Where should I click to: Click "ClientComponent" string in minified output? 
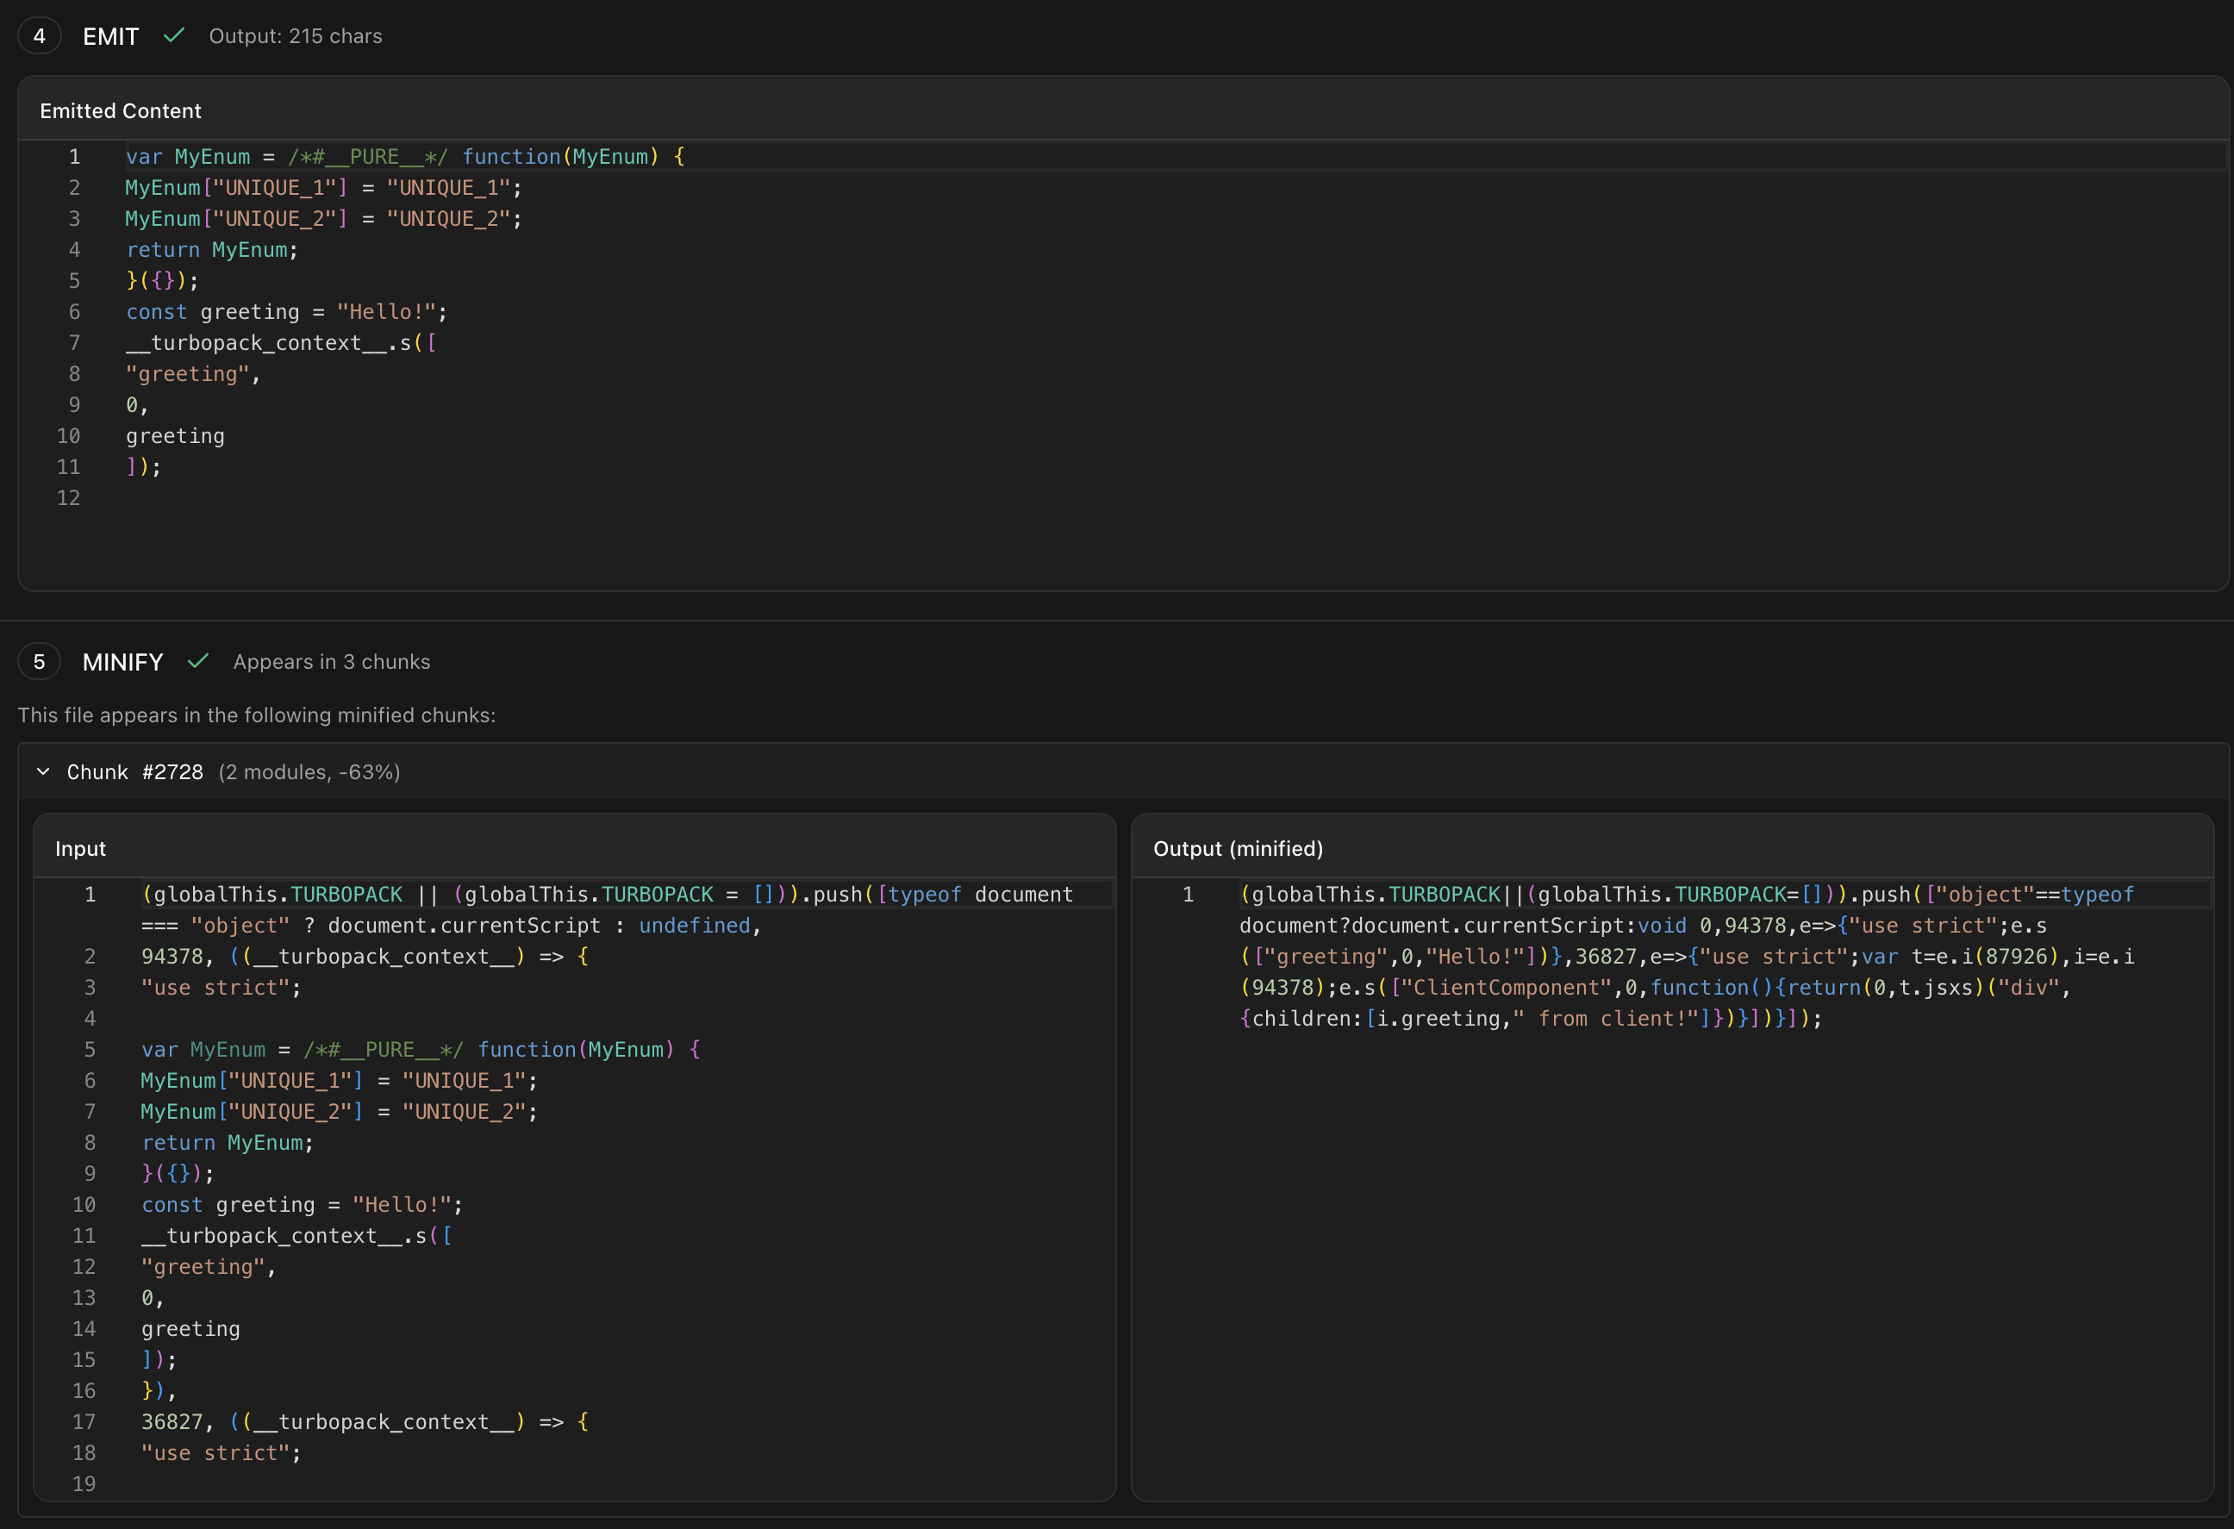click(x=1506, y=987)
